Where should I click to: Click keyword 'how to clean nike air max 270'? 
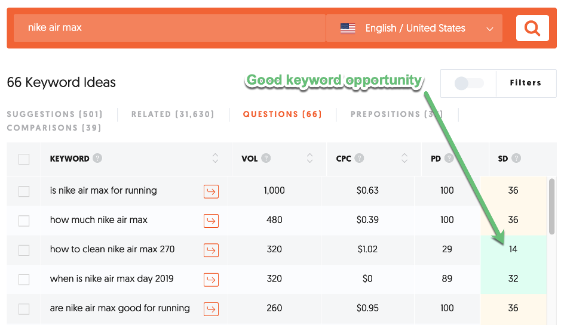tap(112, 249)
